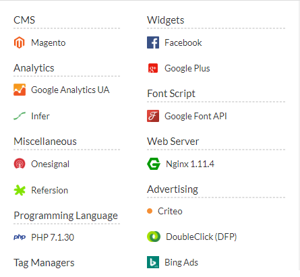Click the Google Font API icon
The image size is (300, 277).
point(153,116)
